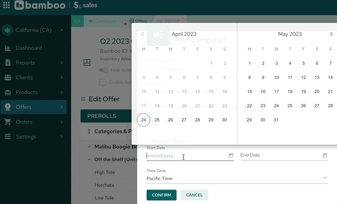Expand Offers submenu chevron
This screenshot has height=204, width=337.
[62, 107]
